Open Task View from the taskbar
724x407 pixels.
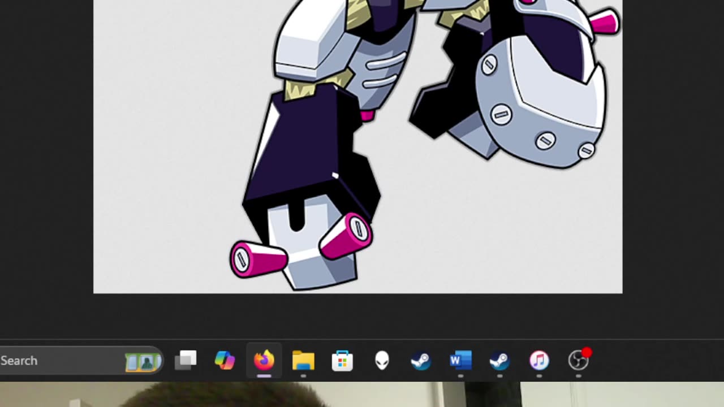(186, 360)
